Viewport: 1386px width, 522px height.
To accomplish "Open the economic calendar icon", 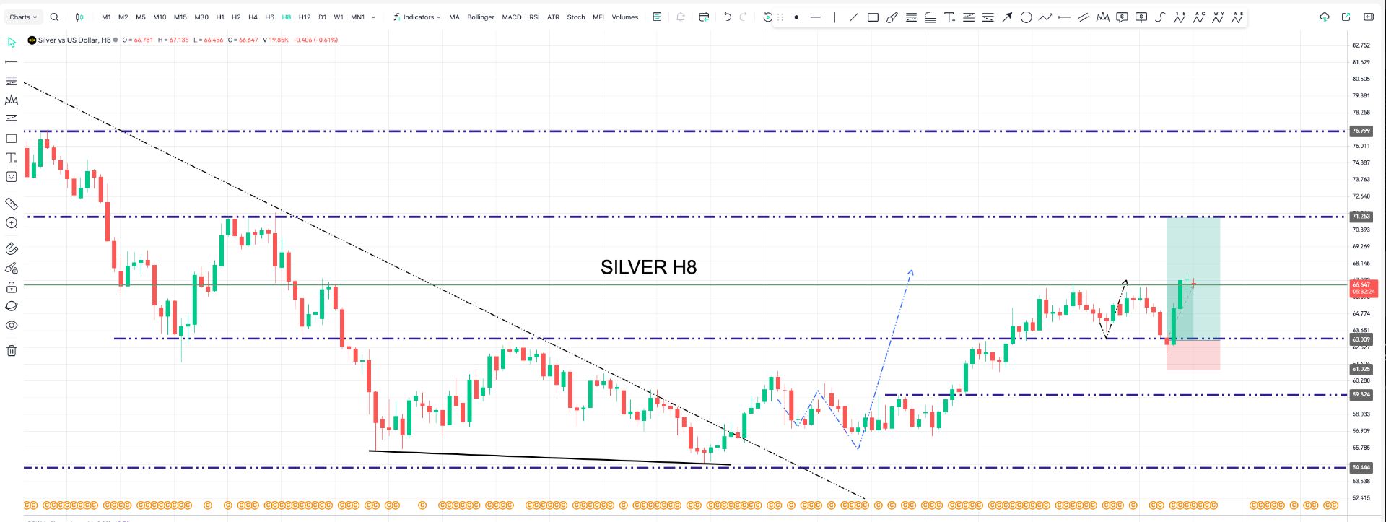I will click(704, 17).
